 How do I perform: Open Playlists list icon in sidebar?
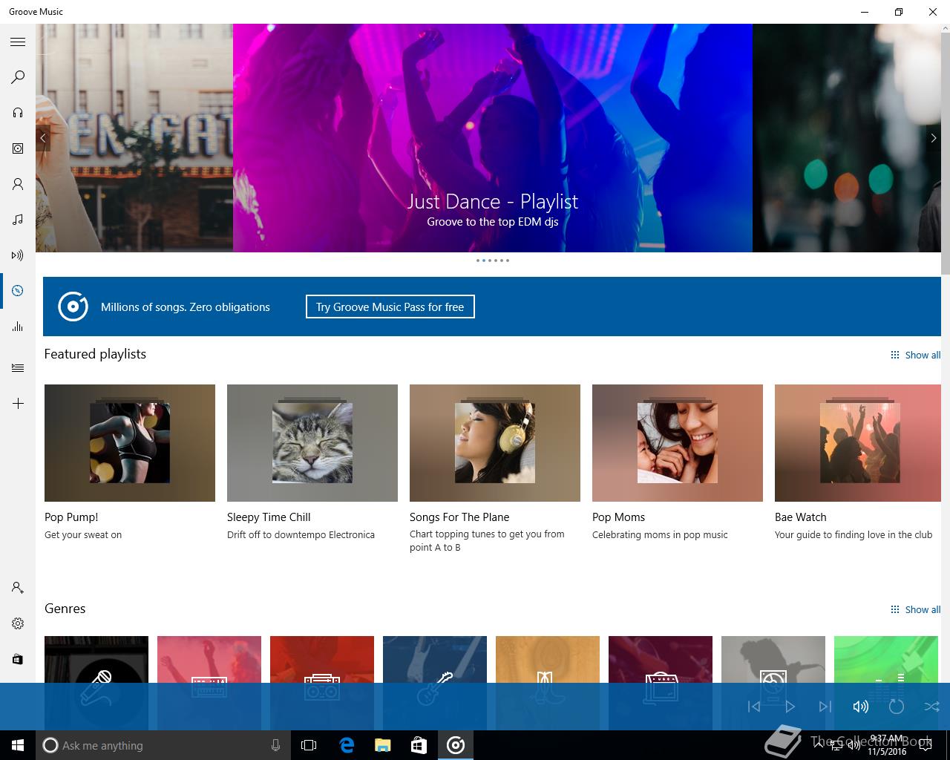coord(18,368)
